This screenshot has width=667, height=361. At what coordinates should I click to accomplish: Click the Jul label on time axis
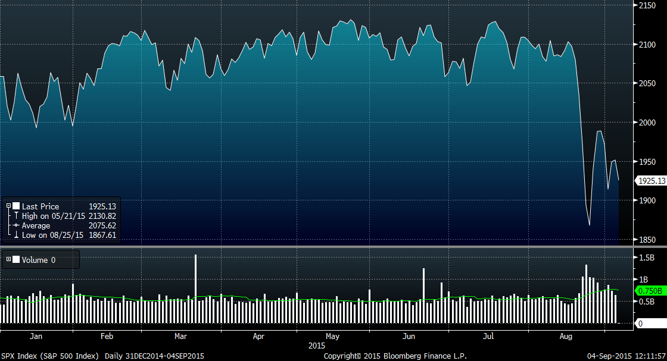click(488, 336)
